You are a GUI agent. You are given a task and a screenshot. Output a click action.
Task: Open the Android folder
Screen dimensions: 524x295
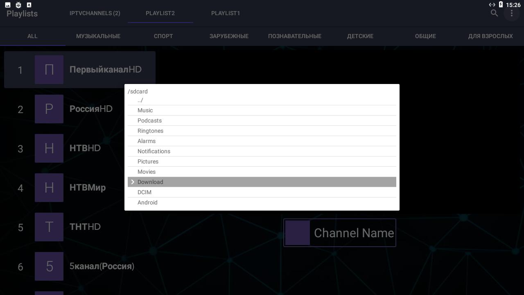(262, 202)
